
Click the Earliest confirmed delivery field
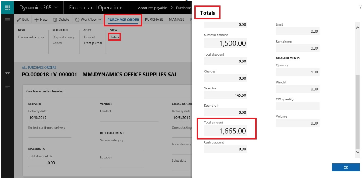click(x=50, y=134)
